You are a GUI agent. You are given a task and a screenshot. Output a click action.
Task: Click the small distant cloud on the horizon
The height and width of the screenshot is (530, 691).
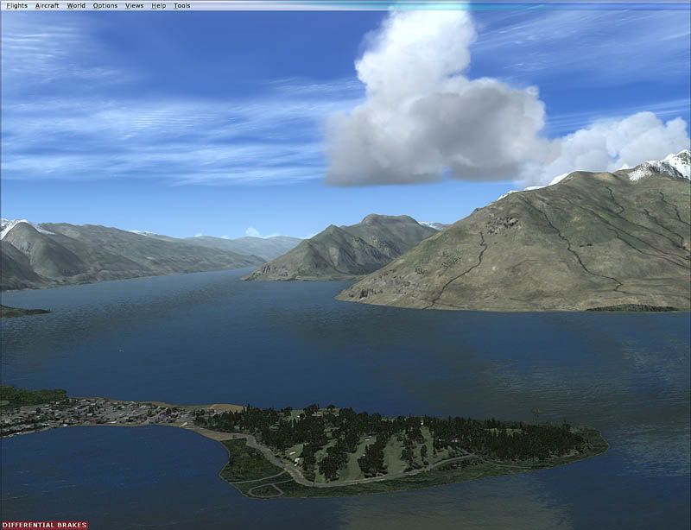[251, 231]
